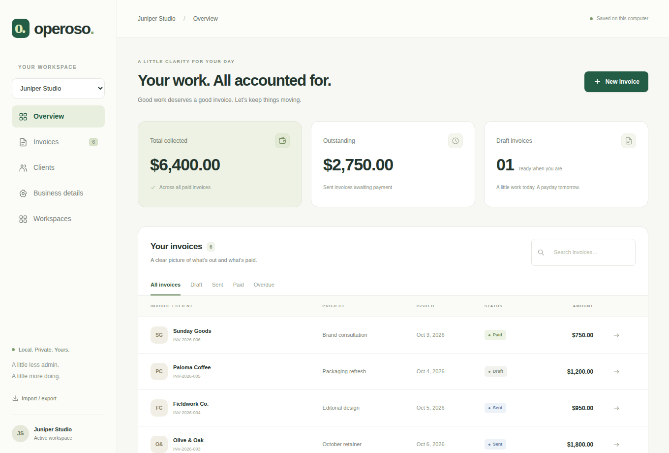Select the All invoices tab
This screenshot has width=669, height=453.
pyautogui.click(x=165, y=285)
